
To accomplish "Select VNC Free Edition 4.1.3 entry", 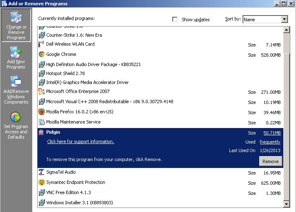I will point(68,192).
